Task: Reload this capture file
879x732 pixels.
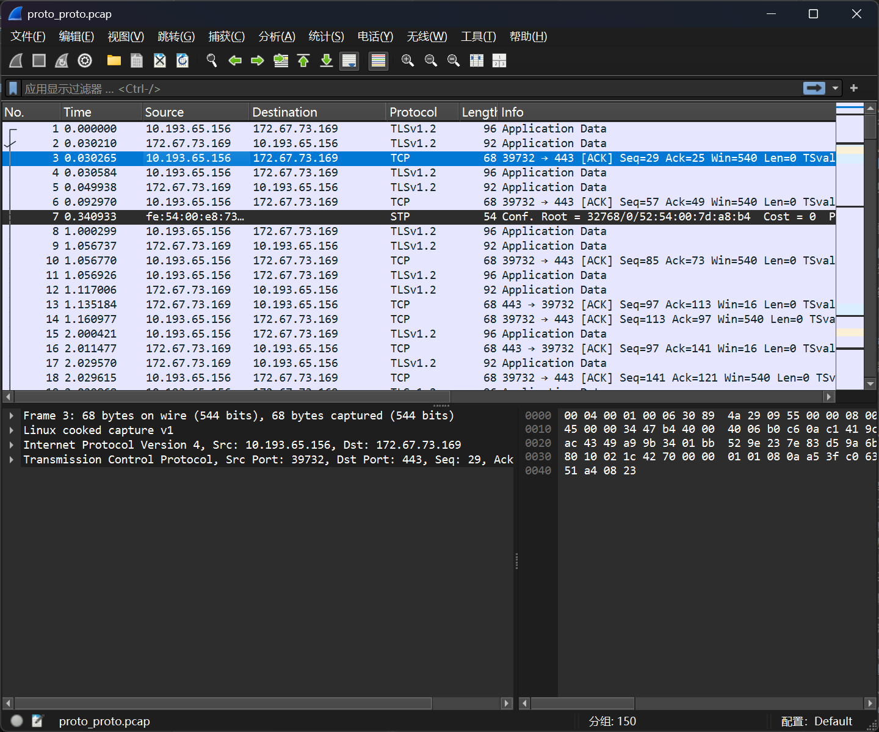Action: 183,60
